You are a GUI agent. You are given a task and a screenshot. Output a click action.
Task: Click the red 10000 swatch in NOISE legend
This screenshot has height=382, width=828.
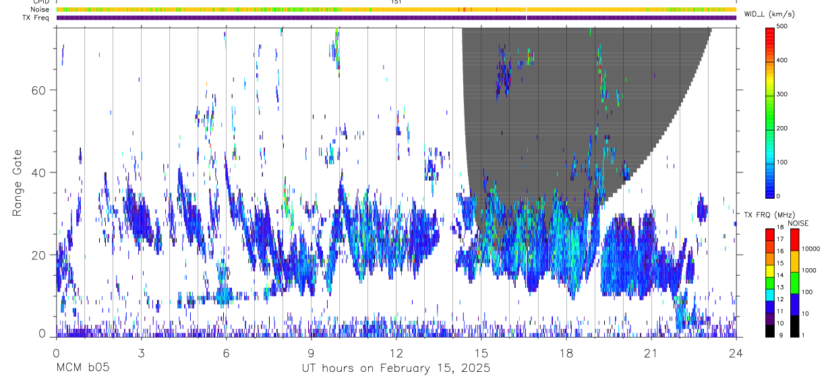795,240
